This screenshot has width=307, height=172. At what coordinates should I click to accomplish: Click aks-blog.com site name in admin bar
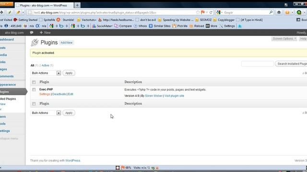14,32
